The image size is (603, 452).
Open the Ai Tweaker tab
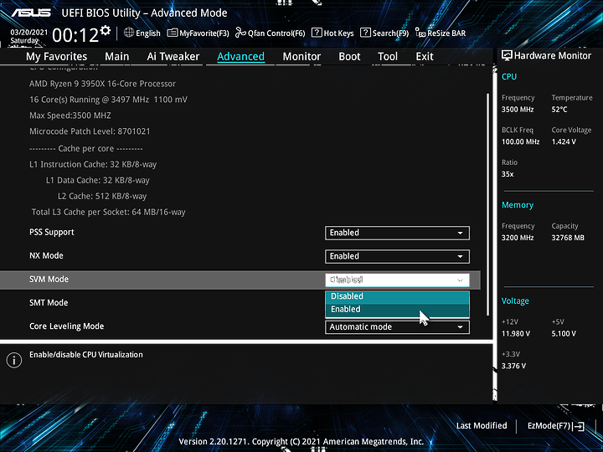click(173, 57)
